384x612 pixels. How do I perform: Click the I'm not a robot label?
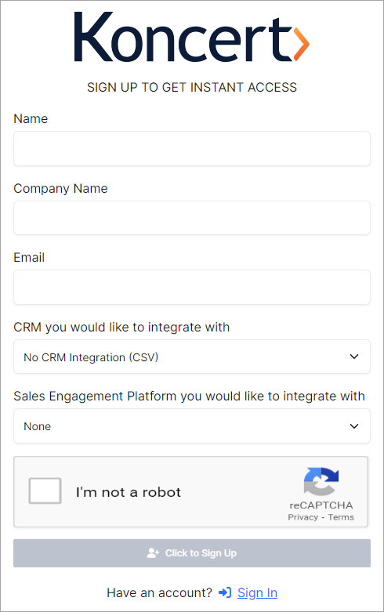[129, 492]
